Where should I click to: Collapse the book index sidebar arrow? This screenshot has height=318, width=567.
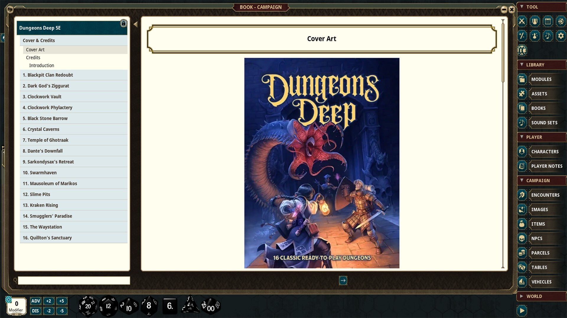[136, 24]
